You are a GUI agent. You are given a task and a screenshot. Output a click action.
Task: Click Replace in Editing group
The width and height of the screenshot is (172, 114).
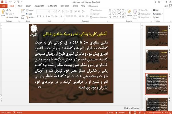pos(158,14)
